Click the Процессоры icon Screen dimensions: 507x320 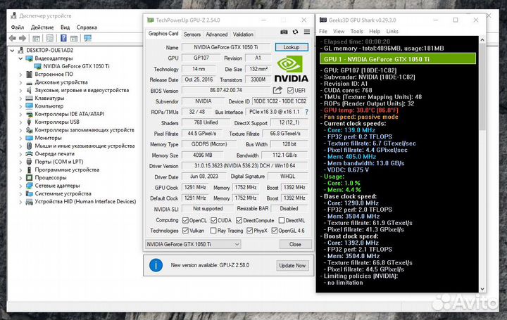click(x=30, y=178)
